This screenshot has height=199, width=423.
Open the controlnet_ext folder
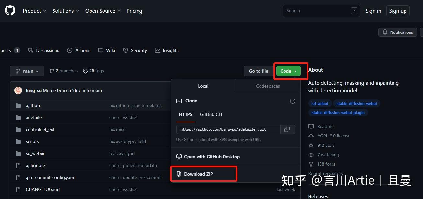(x=40, y=129)
